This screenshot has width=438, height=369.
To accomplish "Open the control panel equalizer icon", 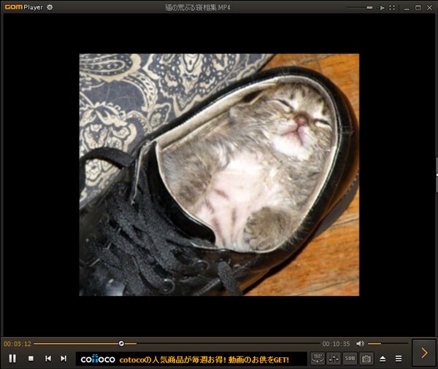I will [334, 358].
